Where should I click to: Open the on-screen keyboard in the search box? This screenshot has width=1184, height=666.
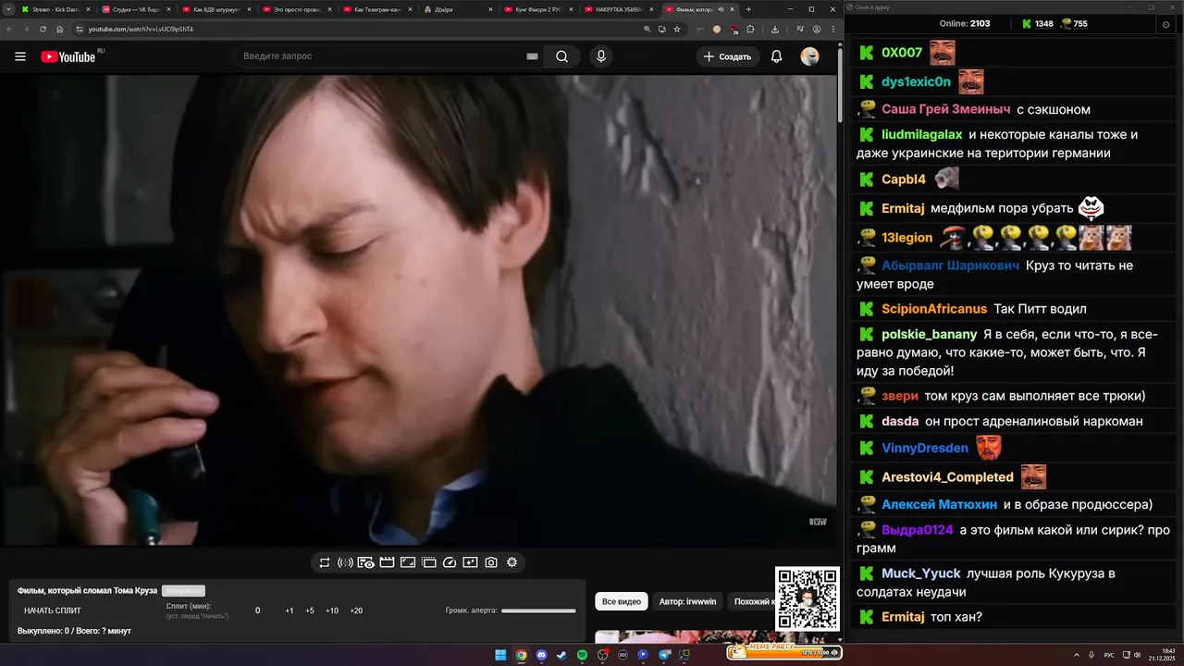pyautogui.click(x=532, y=56)
